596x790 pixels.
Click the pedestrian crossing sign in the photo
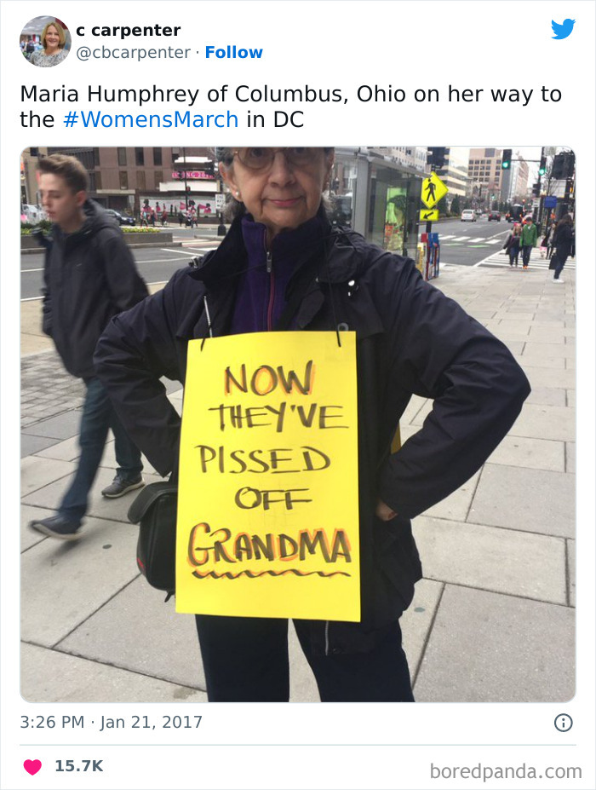(x=433, y=190)
